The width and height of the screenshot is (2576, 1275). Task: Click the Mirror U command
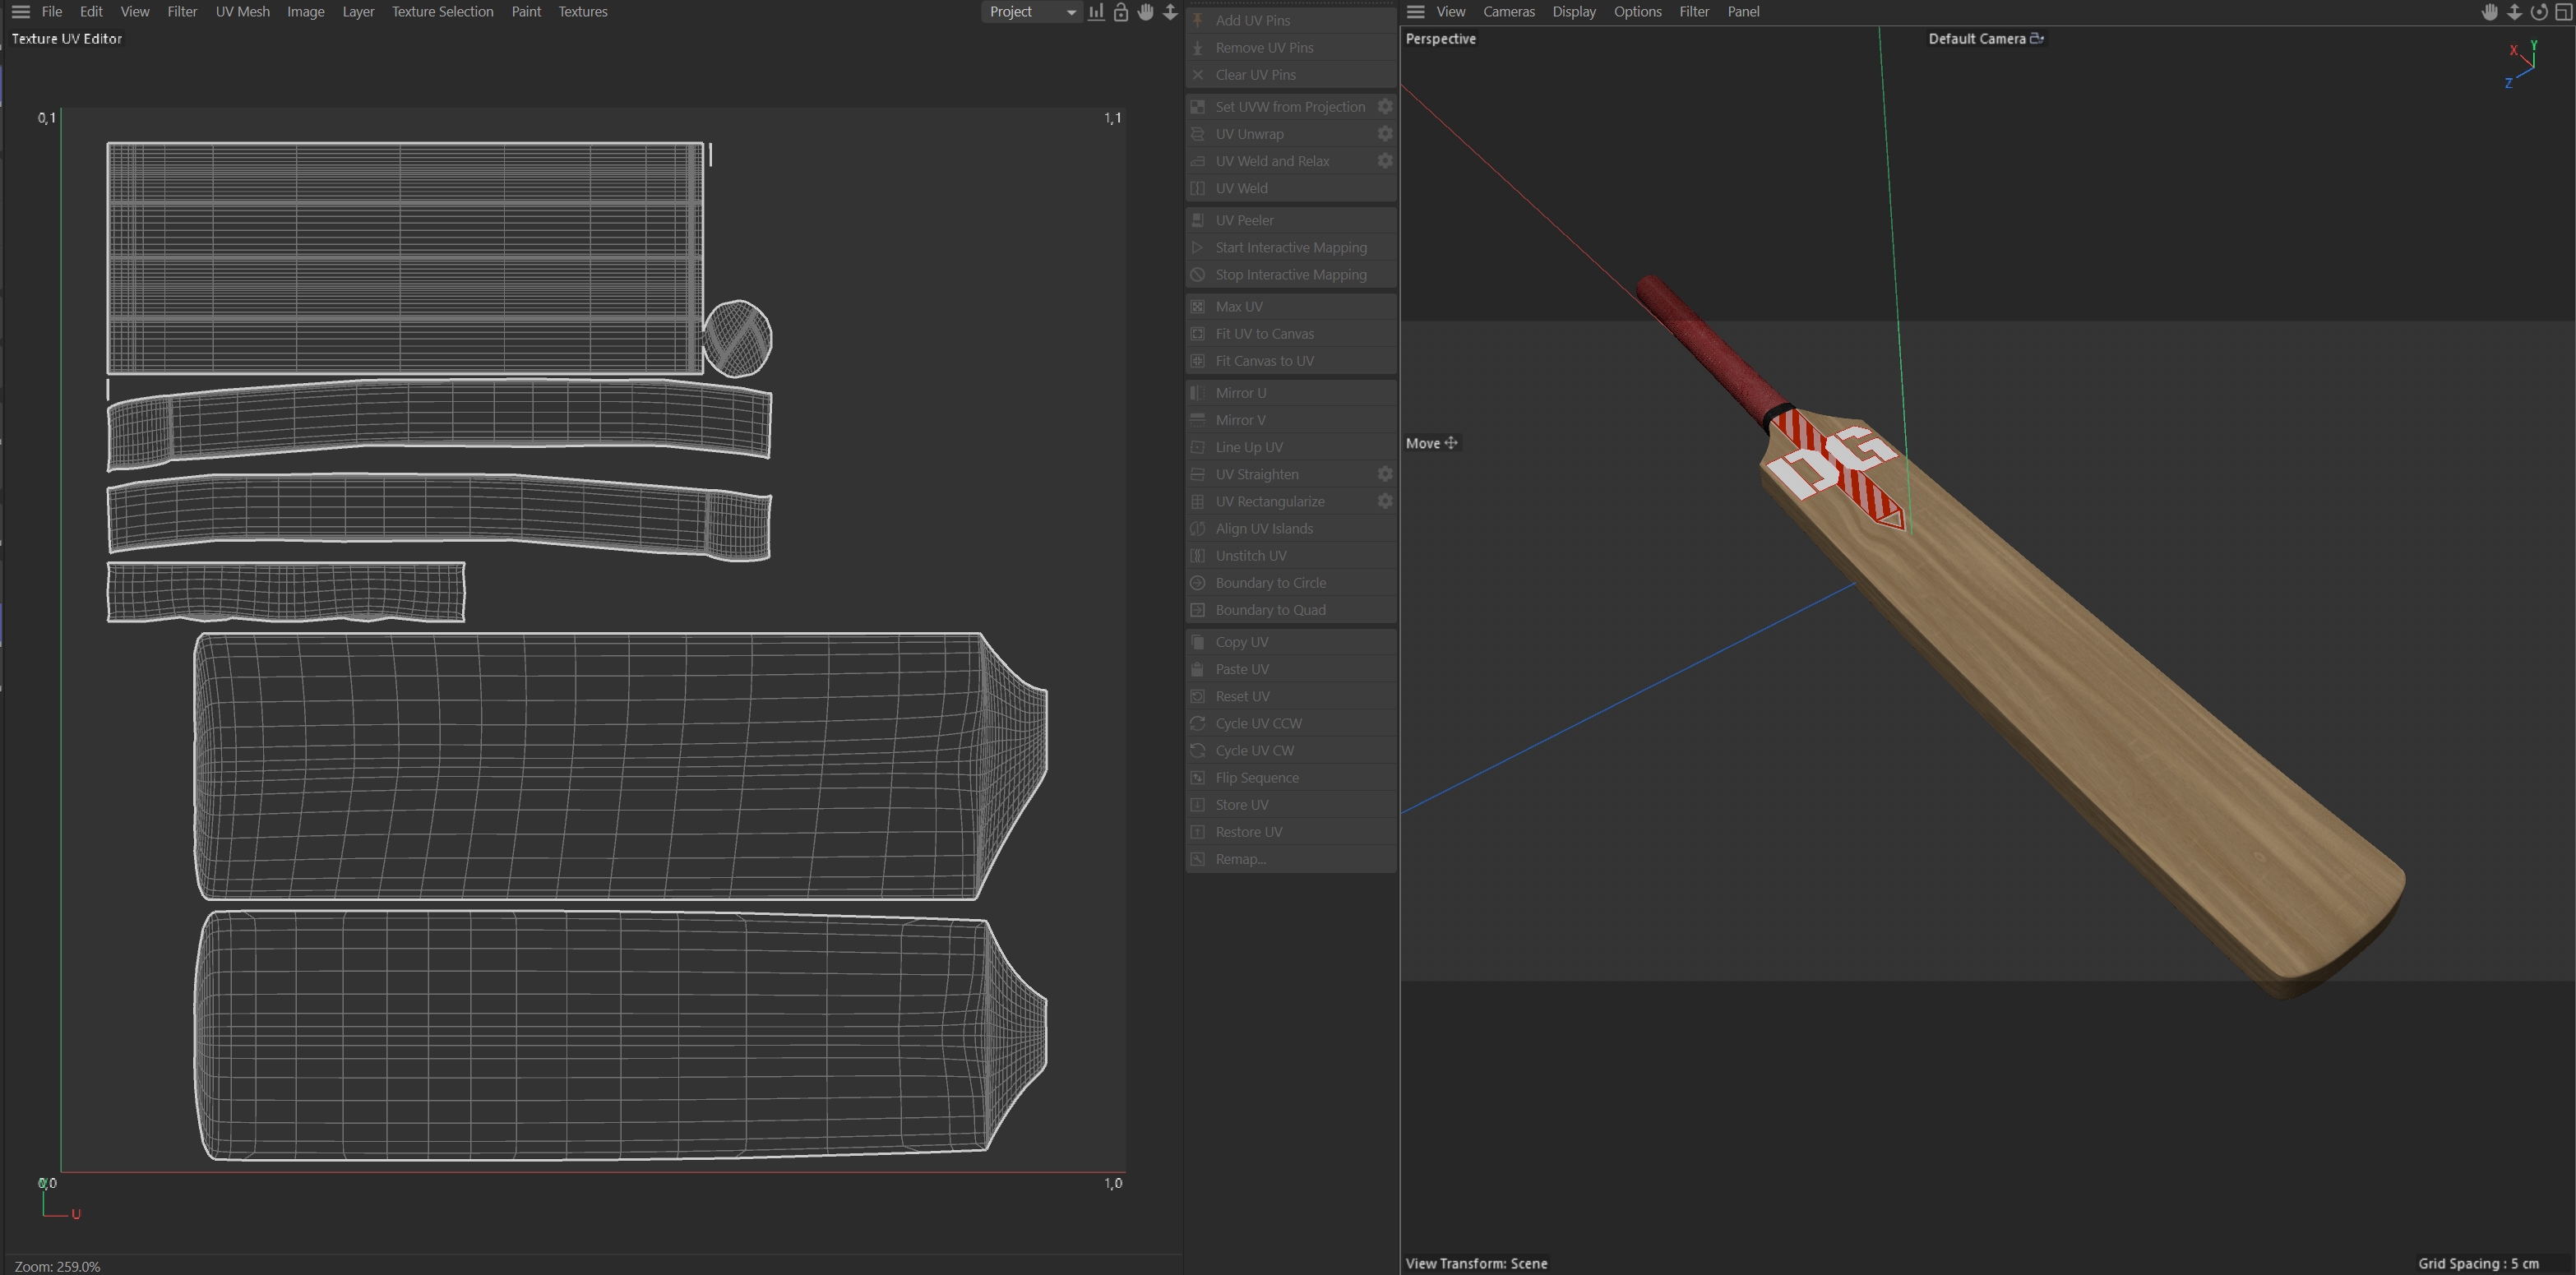(x=1240, y=393)
